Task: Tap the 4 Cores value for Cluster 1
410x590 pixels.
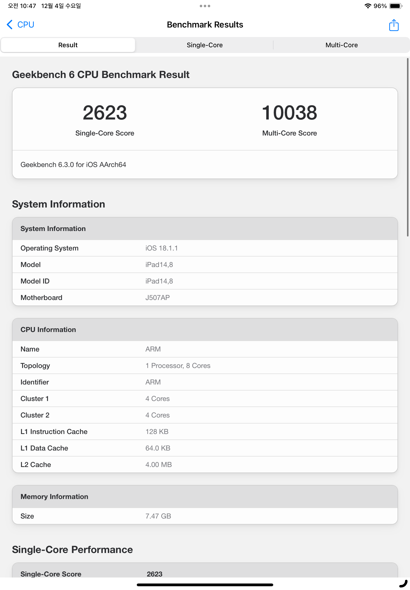Action: click(x=157, y=399)
